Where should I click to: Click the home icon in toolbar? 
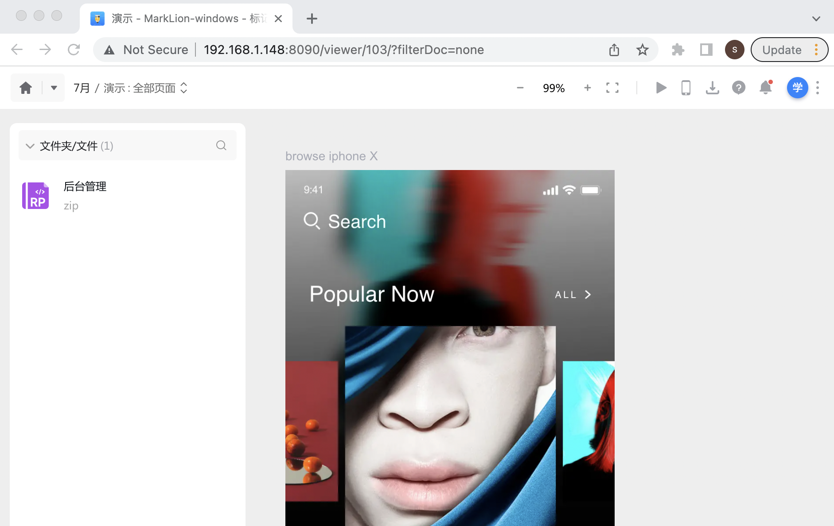pos(26,88)
